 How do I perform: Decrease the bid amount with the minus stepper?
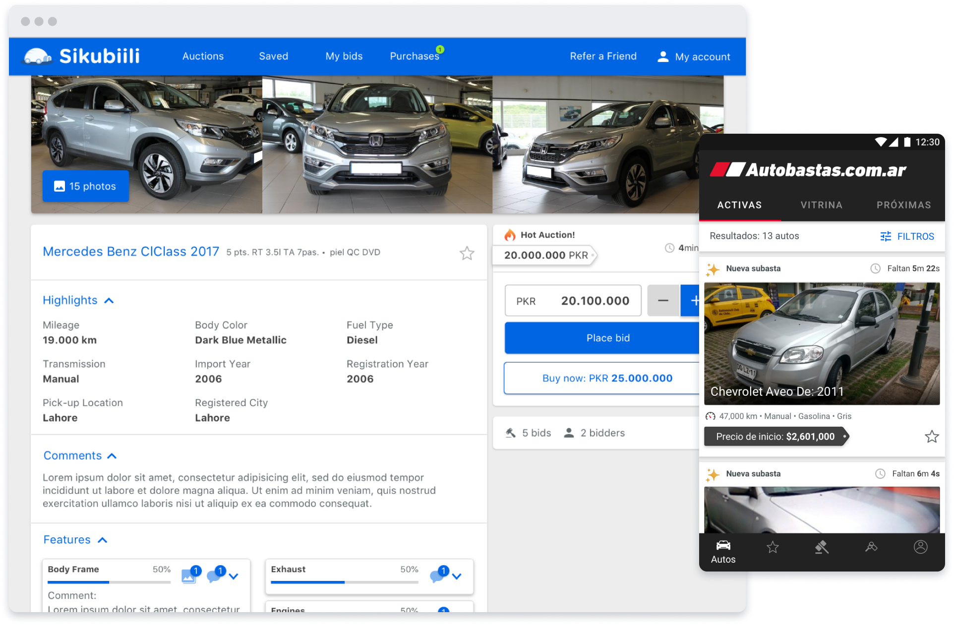click(663, 300)
